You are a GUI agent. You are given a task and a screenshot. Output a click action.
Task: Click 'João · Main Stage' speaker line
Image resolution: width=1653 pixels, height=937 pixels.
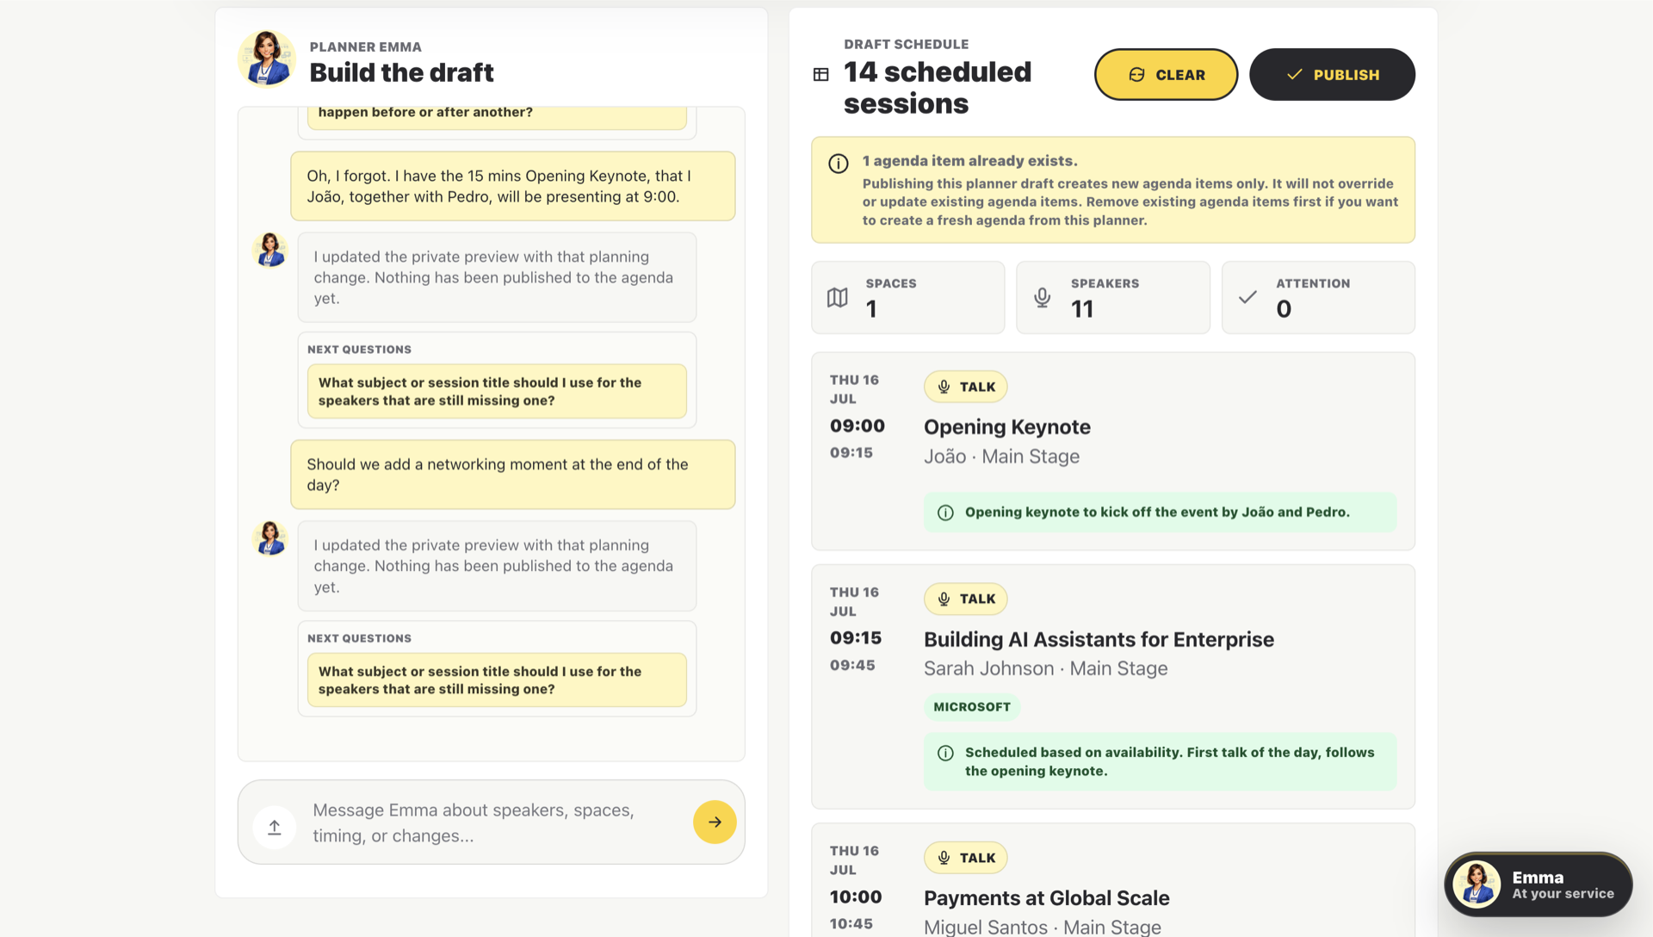[1001, 456]
